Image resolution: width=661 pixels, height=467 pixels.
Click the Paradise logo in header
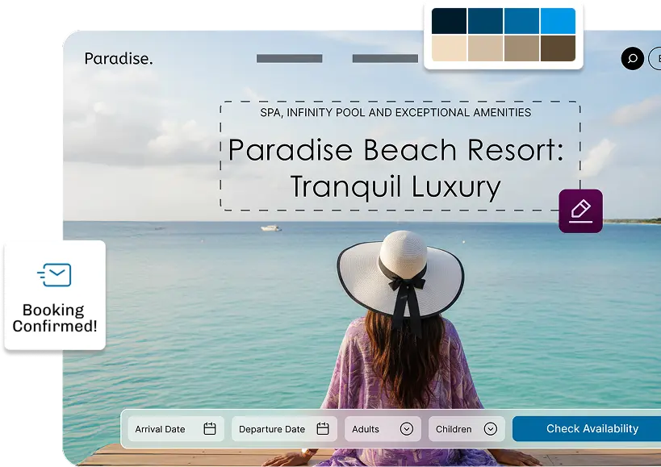point(119,58)
